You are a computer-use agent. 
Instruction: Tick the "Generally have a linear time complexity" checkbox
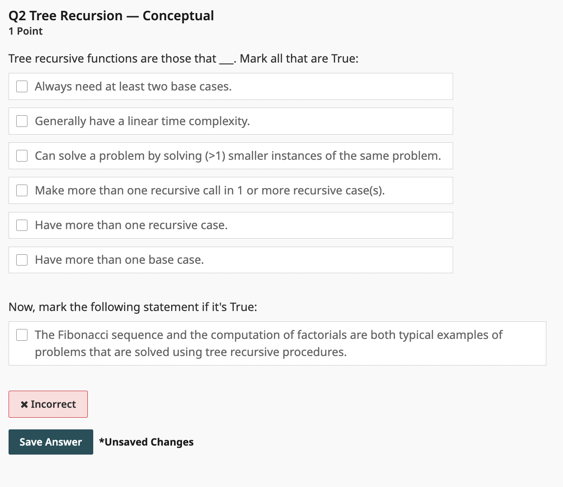coord(22,121)
